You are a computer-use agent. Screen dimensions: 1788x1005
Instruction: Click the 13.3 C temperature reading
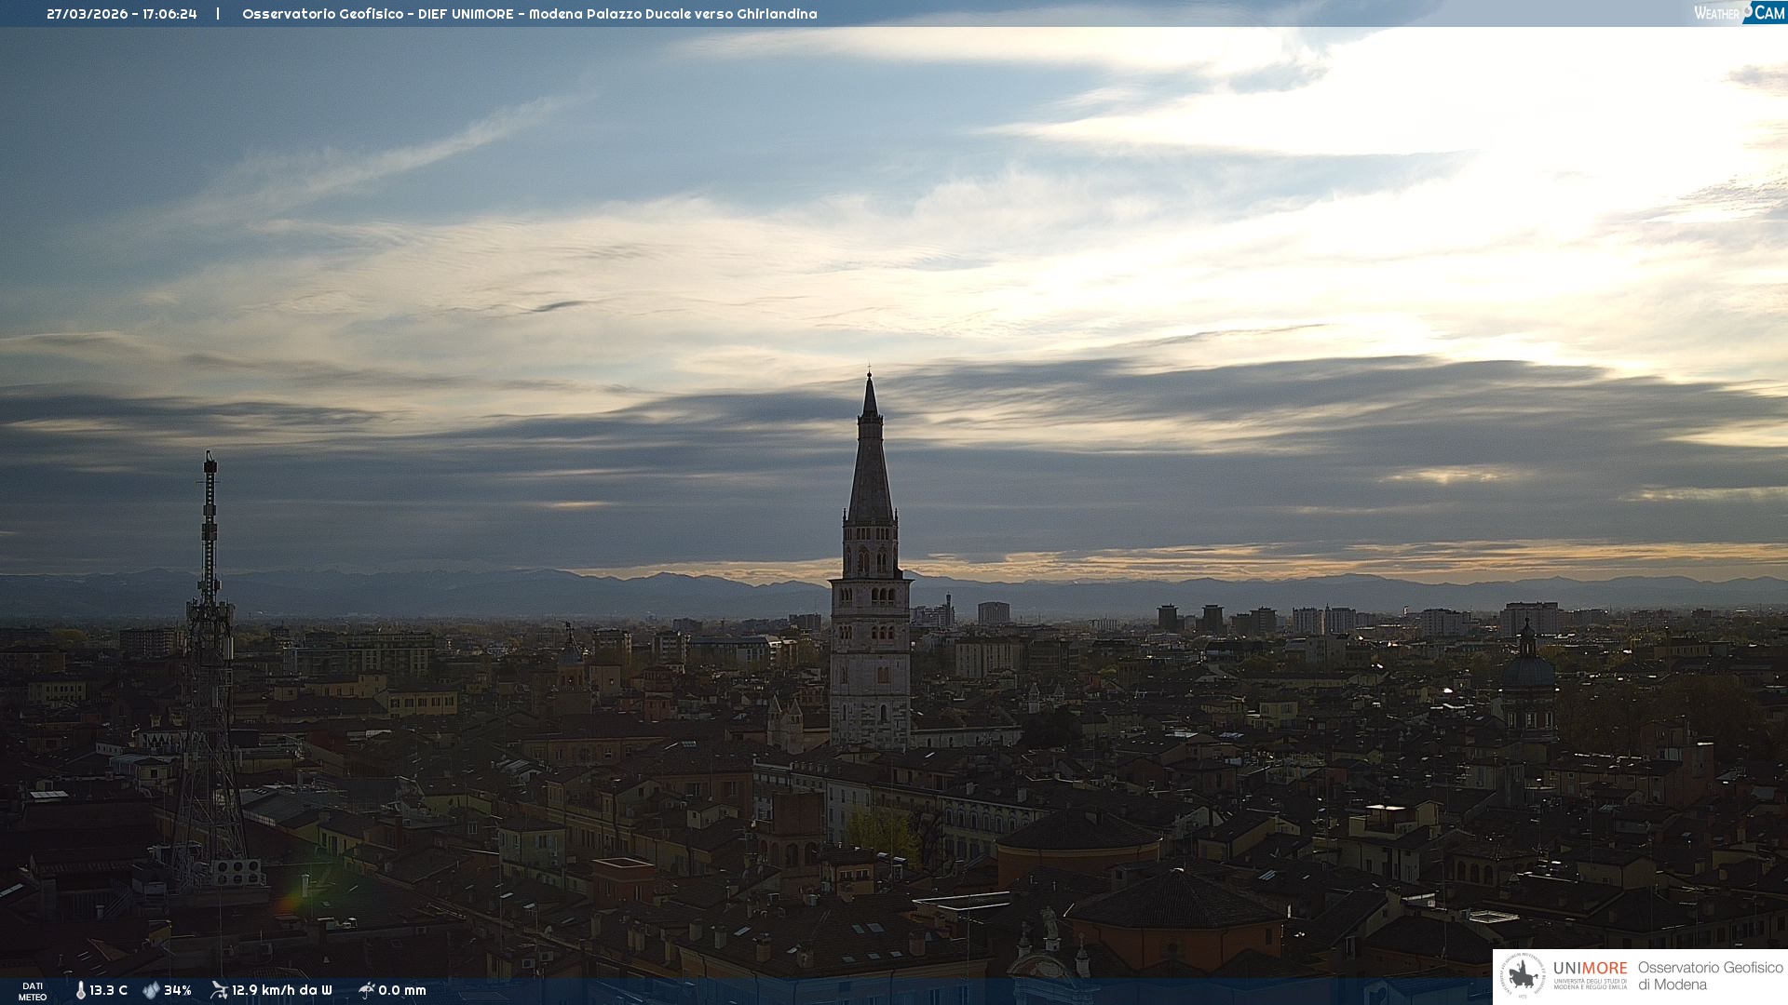[109, 990]
